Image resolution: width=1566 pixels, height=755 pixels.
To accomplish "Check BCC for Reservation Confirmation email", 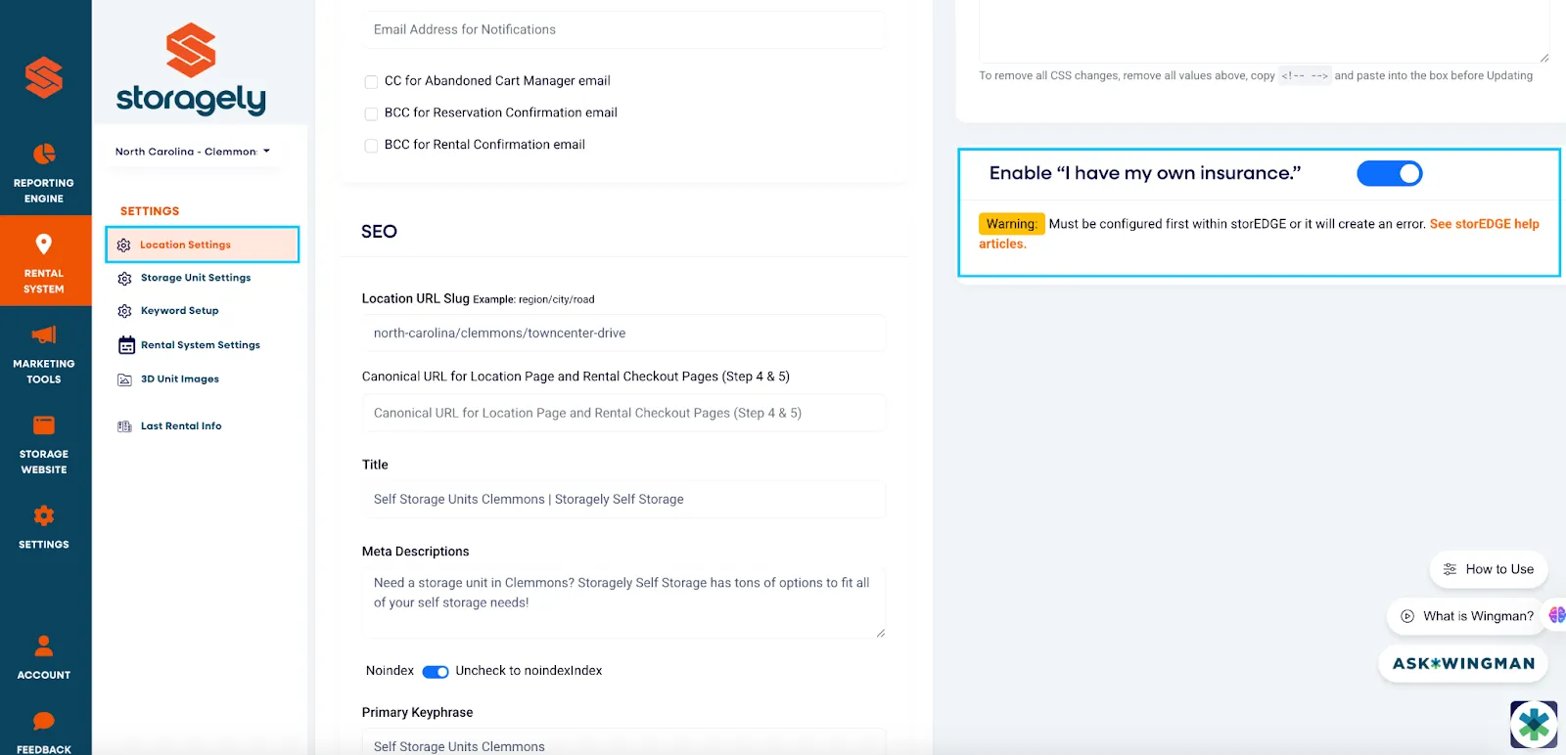I will 371,114.
